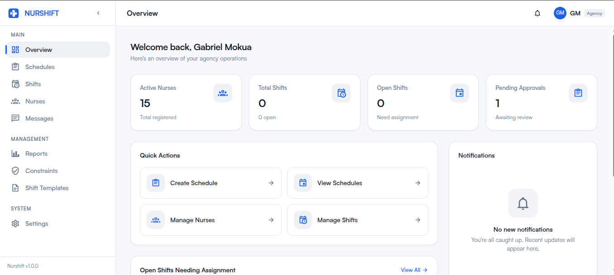Click the Open Shifts calendar icon

[460, 93]
